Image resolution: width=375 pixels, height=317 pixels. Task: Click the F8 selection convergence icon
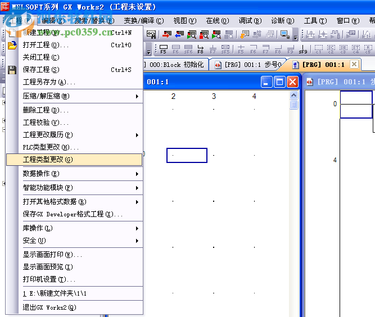click(x=278, y=49)
